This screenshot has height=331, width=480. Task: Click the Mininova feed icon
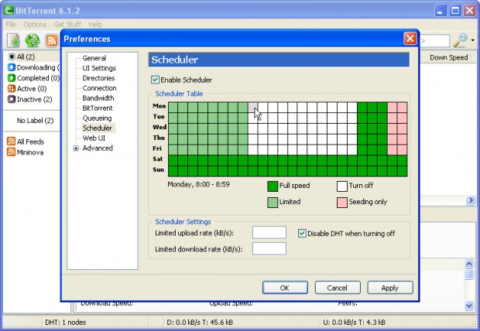pyautogui.click(x=12, y=152)
